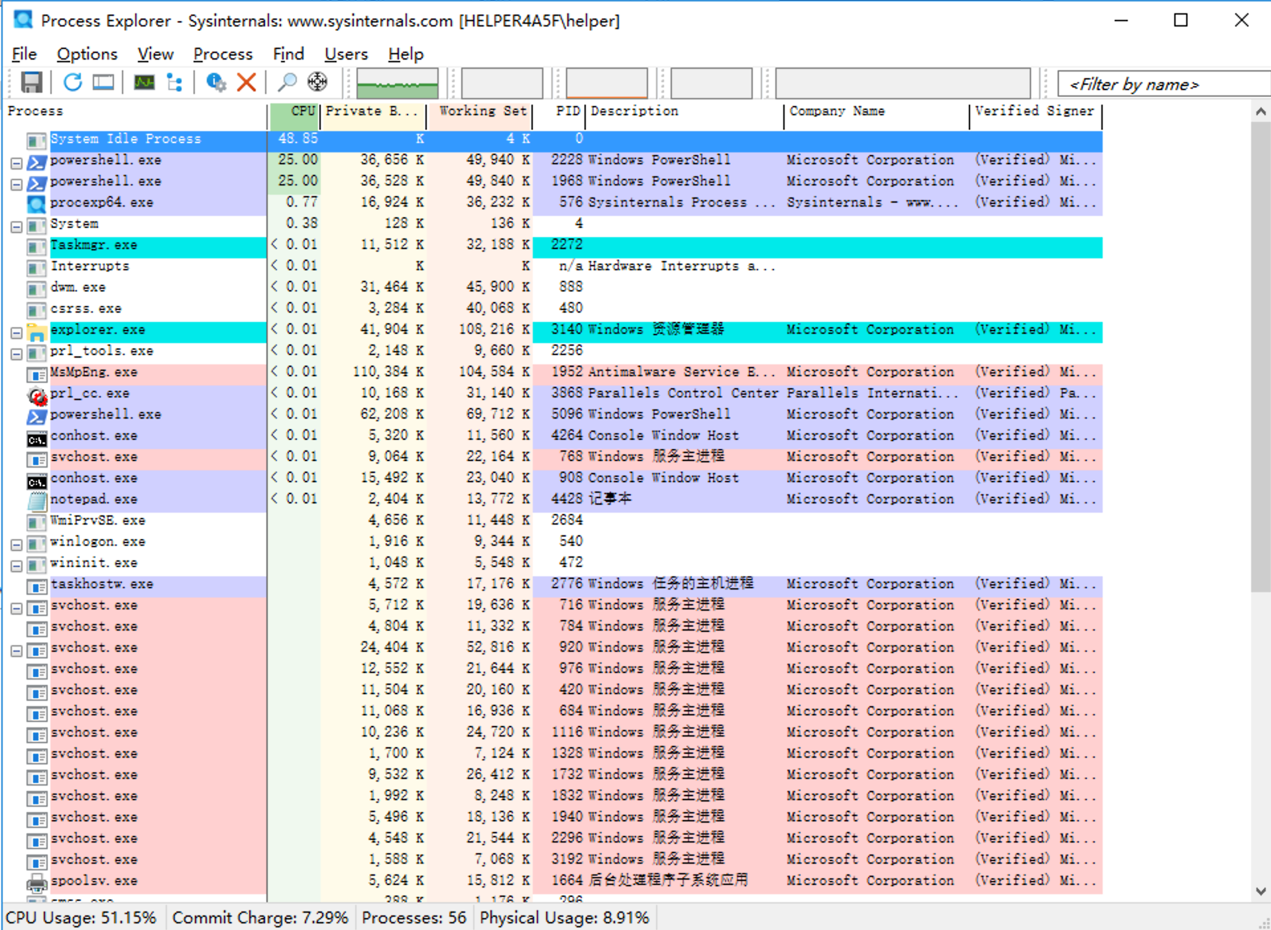Sort by the Working Set column header
The image size is (1271, 930).
coord(482,111)
